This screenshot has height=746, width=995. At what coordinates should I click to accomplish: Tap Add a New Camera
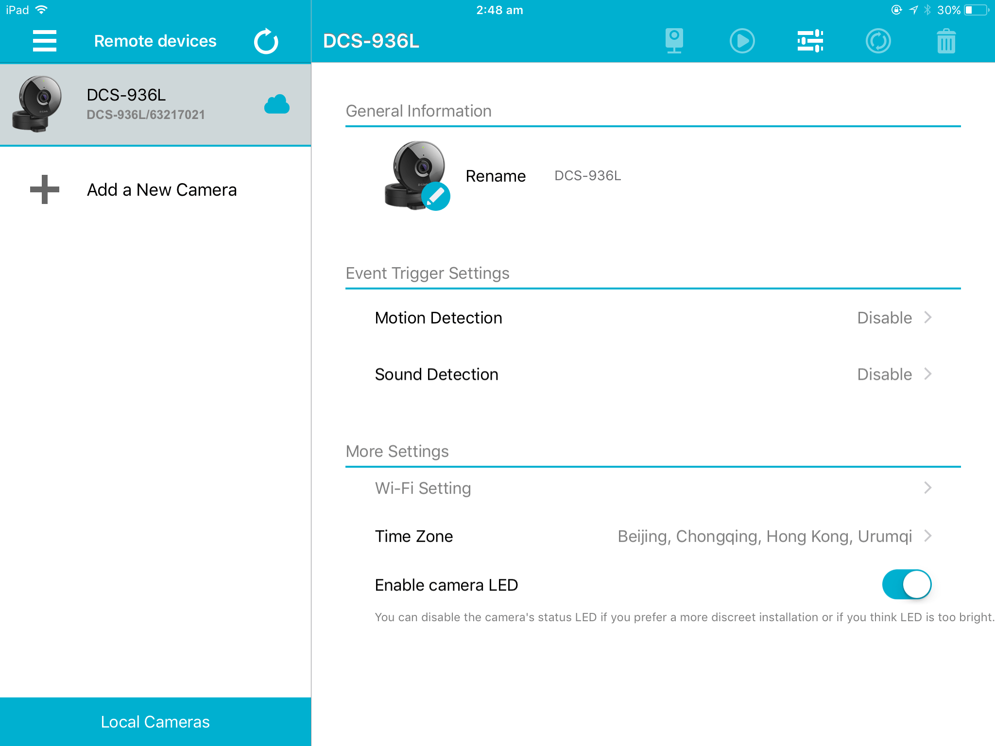coord(161,190)
